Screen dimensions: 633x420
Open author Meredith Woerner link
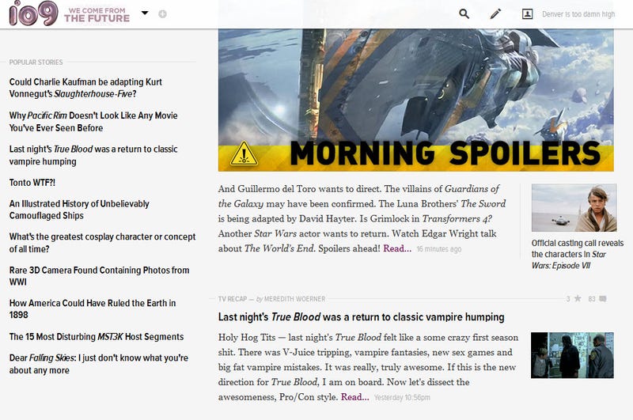(294, 299)
